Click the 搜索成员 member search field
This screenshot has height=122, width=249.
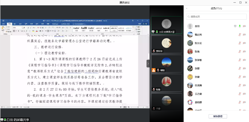[216, 17]
